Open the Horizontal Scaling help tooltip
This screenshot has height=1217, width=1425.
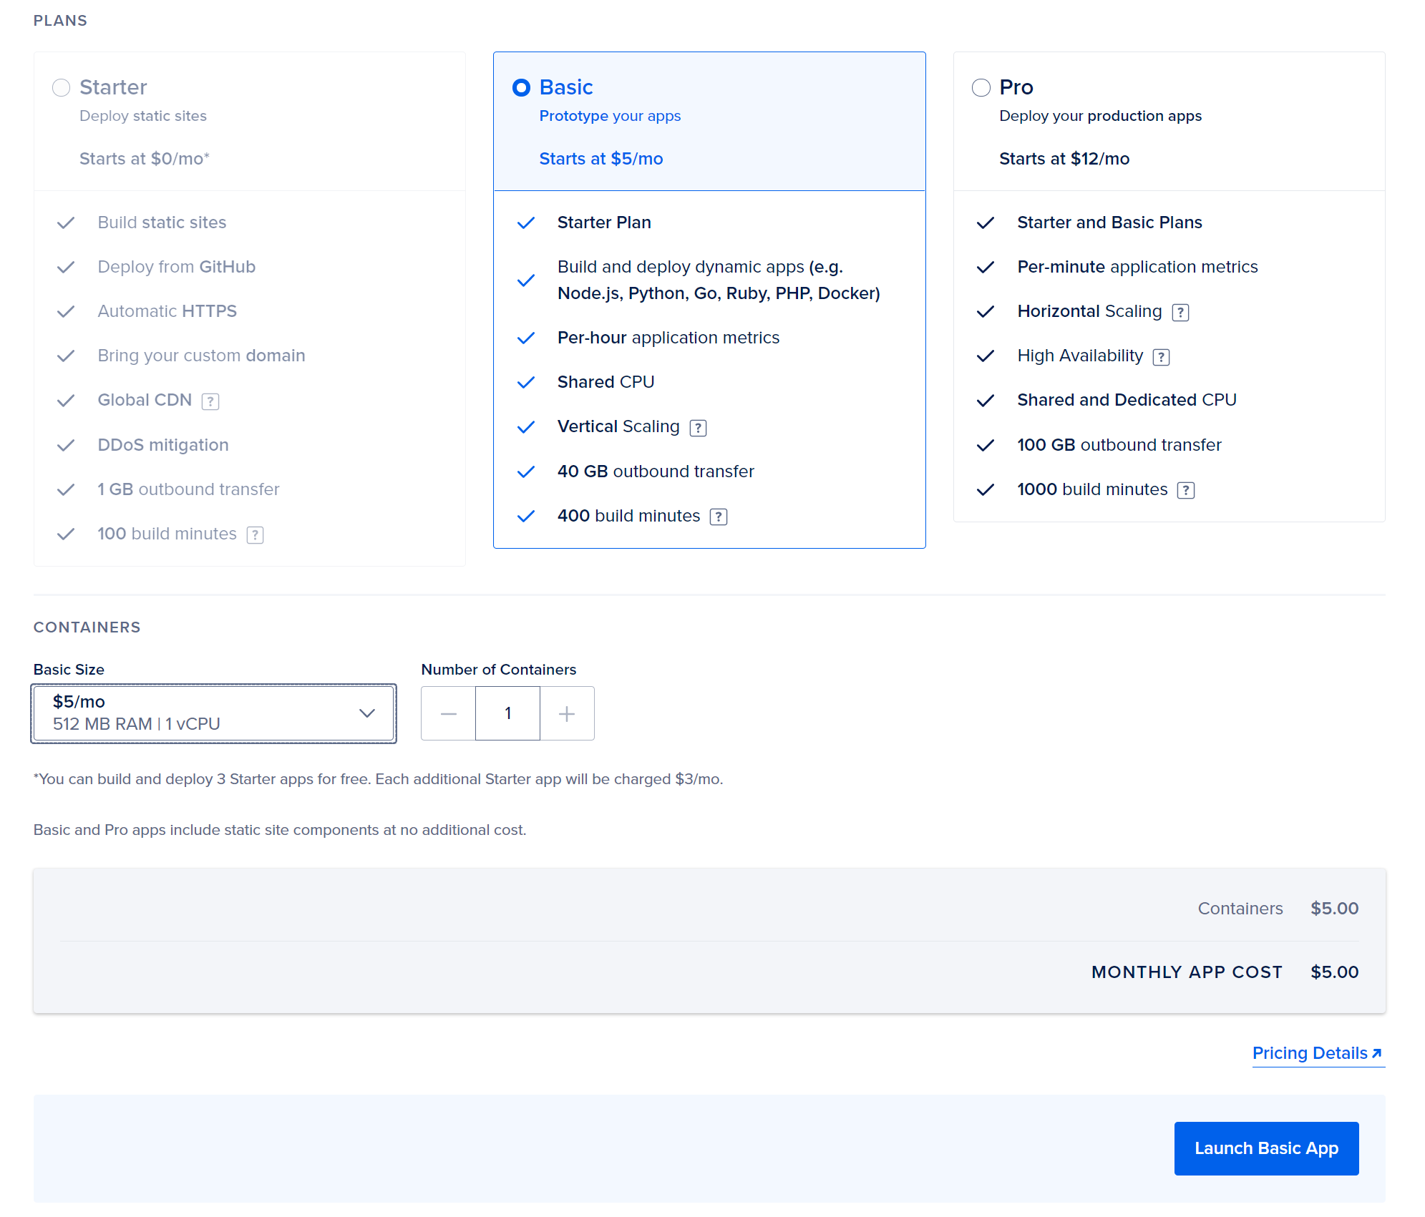pos(1181,312)
